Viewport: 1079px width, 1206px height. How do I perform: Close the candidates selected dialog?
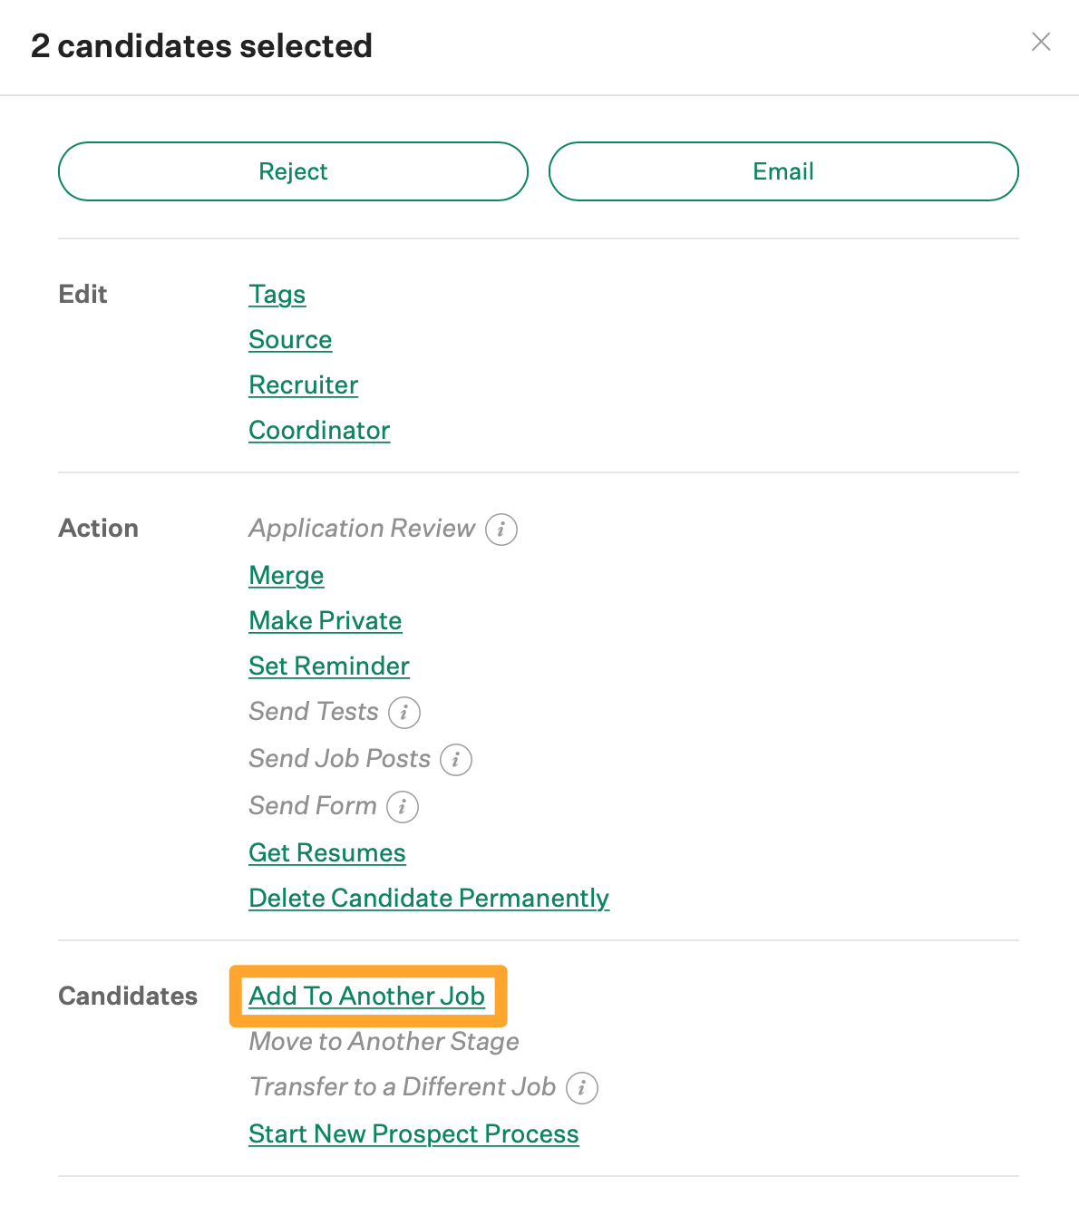pyautogui.click(x=1041, y=42)
